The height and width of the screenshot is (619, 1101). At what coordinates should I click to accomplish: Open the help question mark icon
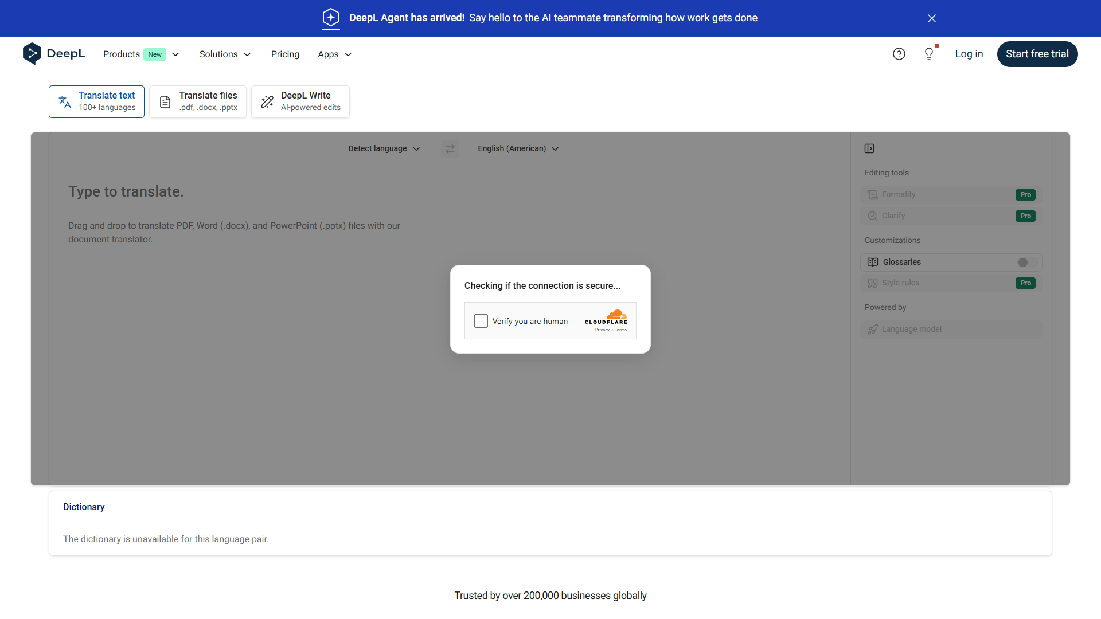tap(899, 54)
